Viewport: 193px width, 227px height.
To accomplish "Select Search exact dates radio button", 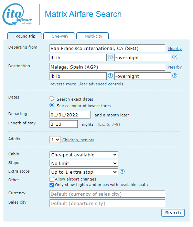I will pos(52,99).
